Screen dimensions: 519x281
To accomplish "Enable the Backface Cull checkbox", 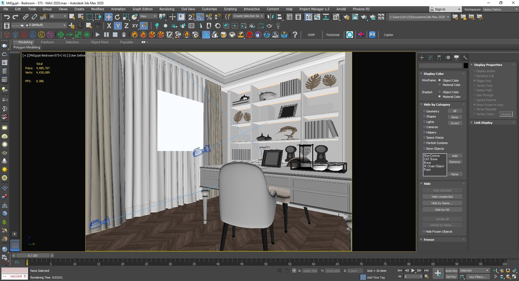I will (475, 76).
